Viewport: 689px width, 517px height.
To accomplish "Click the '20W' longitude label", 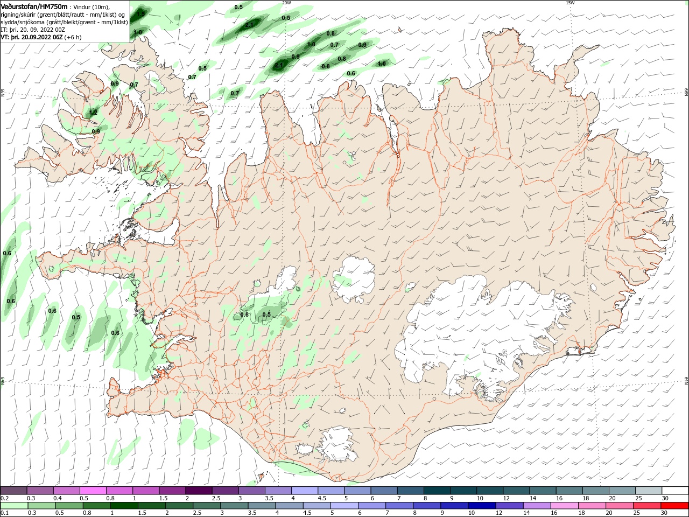I will coord(286,3).
